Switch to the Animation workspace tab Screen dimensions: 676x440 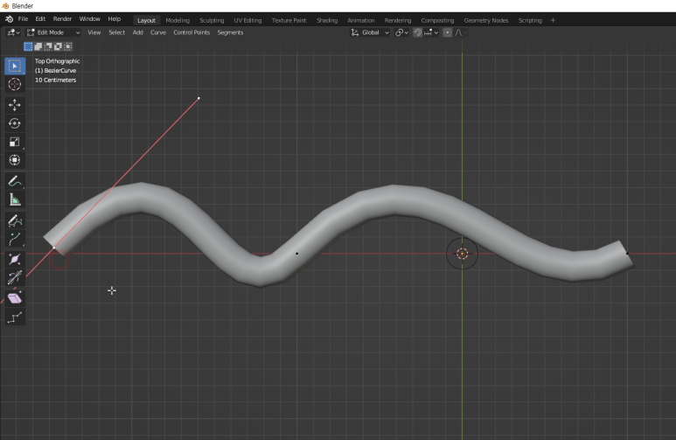[x=361, y=20]
